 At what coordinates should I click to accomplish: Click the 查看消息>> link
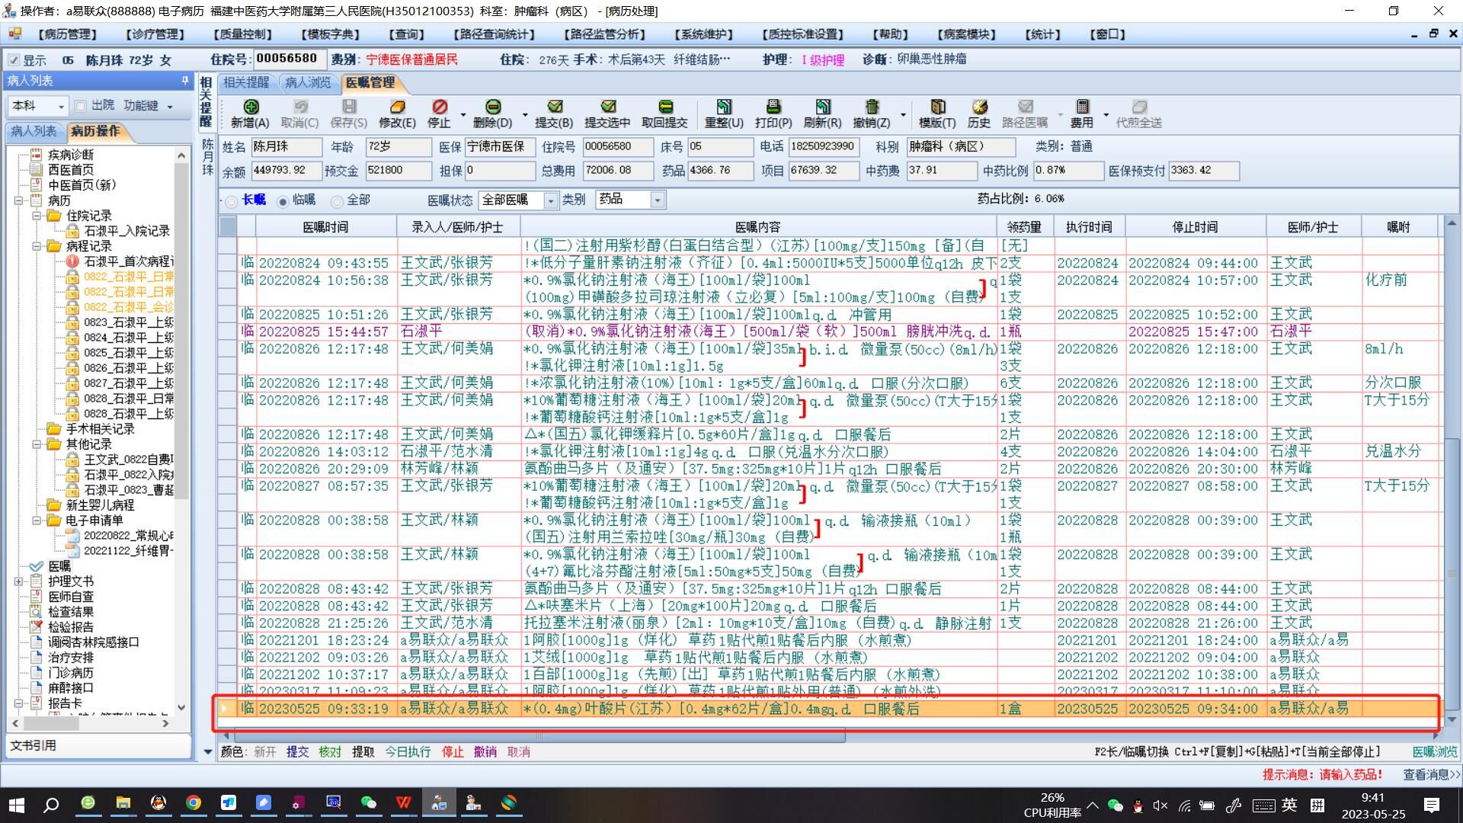coord(1431,774)
